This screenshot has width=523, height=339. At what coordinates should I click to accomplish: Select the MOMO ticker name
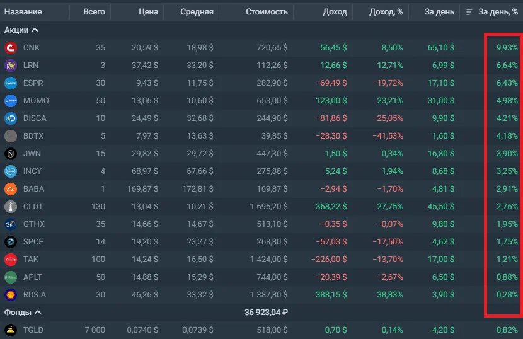pyautogui.click(x=36, y=101)
